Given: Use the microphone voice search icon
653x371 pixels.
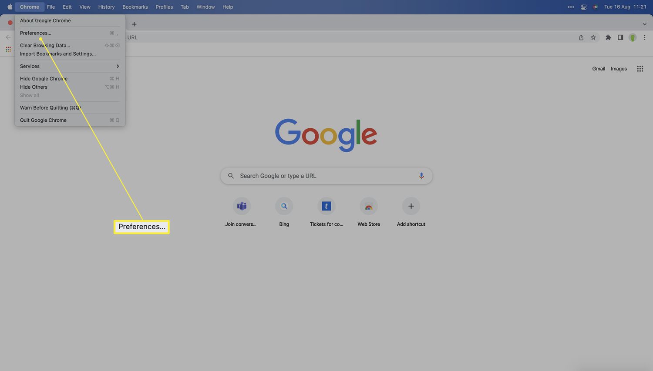Looking at the screenshot, I should tap(421, 176).
